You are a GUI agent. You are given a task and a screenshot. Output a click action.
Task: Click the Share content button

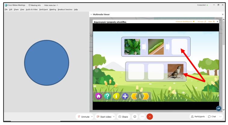[123, 117]
